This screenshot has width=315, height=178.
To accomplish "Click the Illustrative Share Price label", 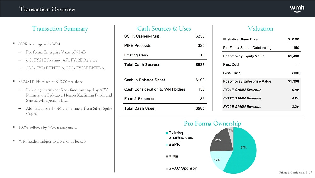I will pos(240,39).
